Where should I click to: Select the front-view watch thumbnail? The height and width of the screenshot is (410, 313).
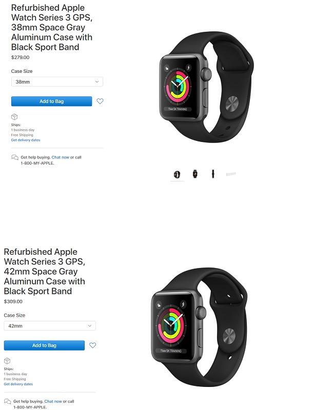tap(195, 174)
